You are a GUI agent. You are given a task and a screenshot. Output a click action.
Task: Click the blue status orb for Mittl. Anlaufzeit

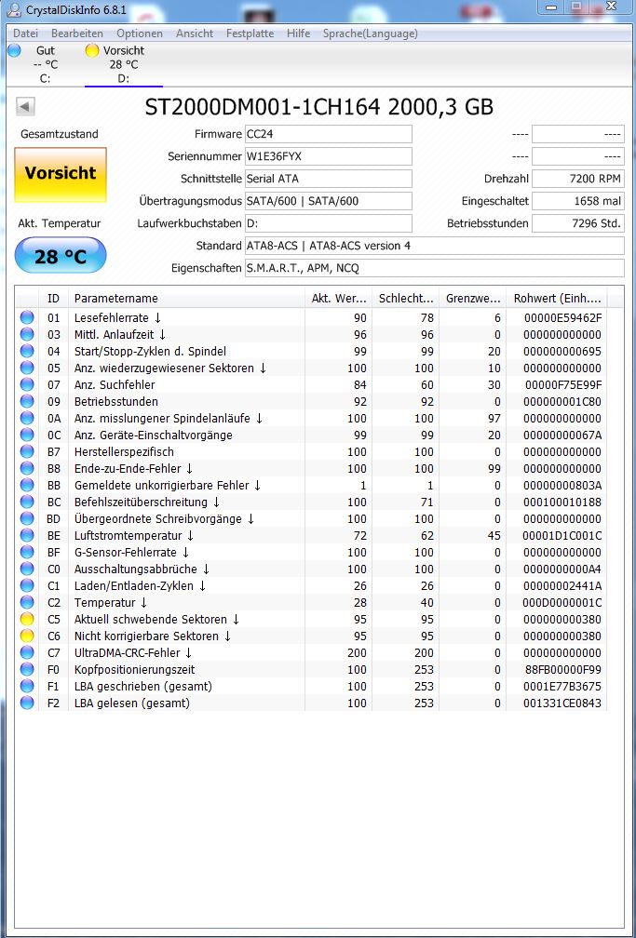click(27, 334)
